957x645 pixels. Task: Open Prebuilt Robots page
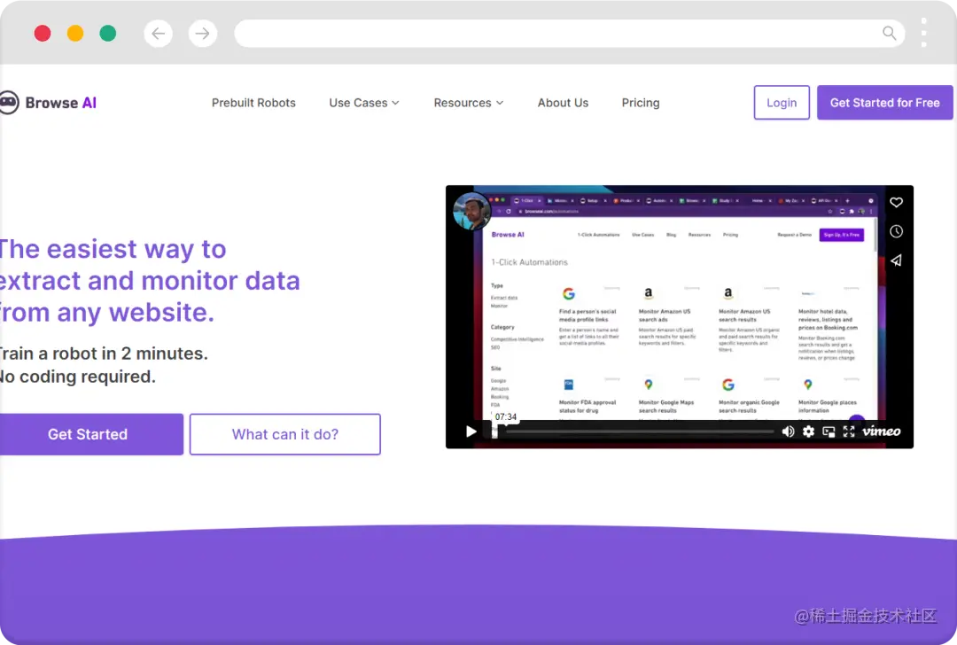click(x=253, y=103)
